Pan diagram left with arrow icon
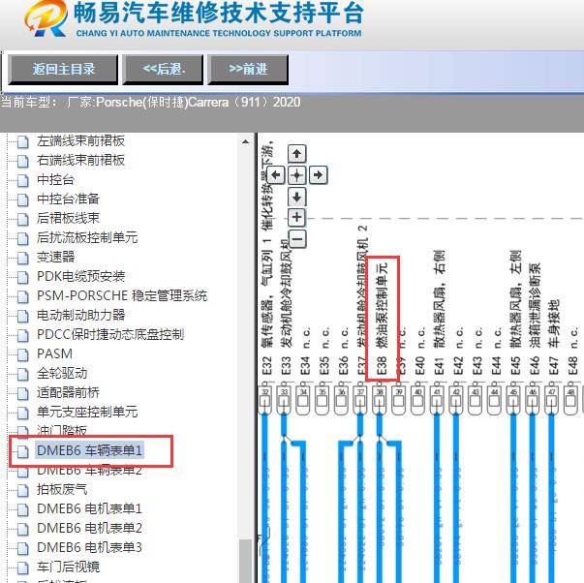The image size is (584, 583). [x=276, y=174]
